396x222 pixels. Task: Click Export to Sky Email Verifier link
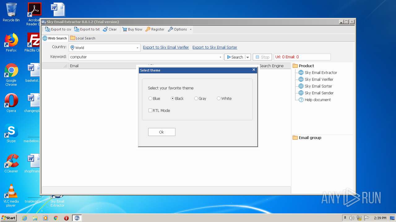click(166, 47)
